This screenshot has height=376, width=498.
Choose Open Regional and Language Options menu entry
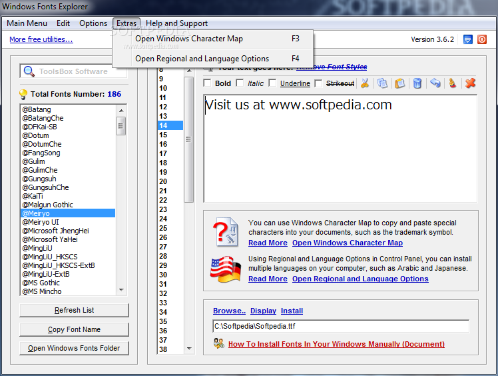click(213, 59)
